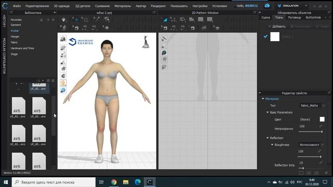Select the Pin tool in 3D toolbar

point(97,20)
